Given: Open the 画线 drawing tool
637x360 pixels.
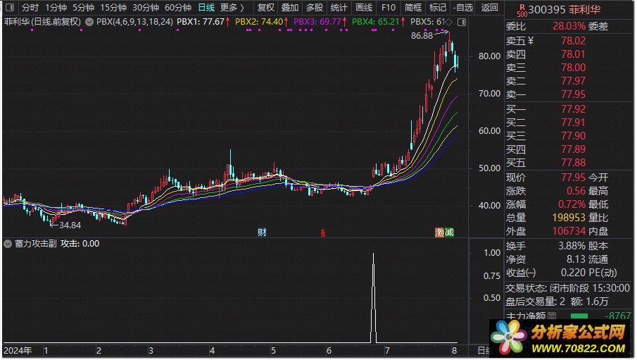Looking at the screenshot, I should coord(364,7).
